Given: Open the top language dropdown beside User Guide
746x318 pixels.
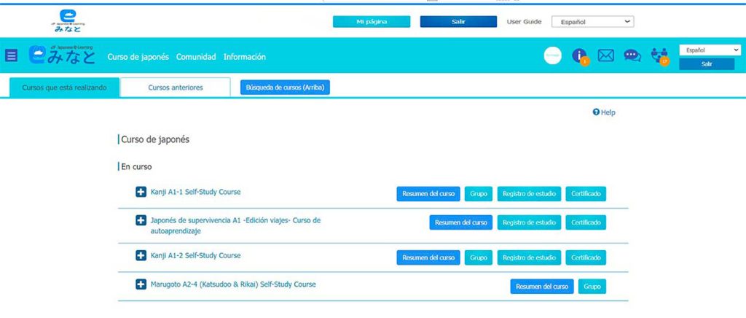Looking at the screenshot, I should point(592,22).
